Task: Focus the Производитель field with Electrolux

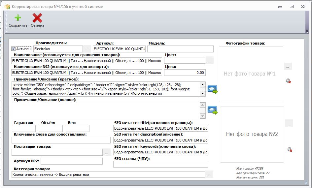Action: click(58, 49)
